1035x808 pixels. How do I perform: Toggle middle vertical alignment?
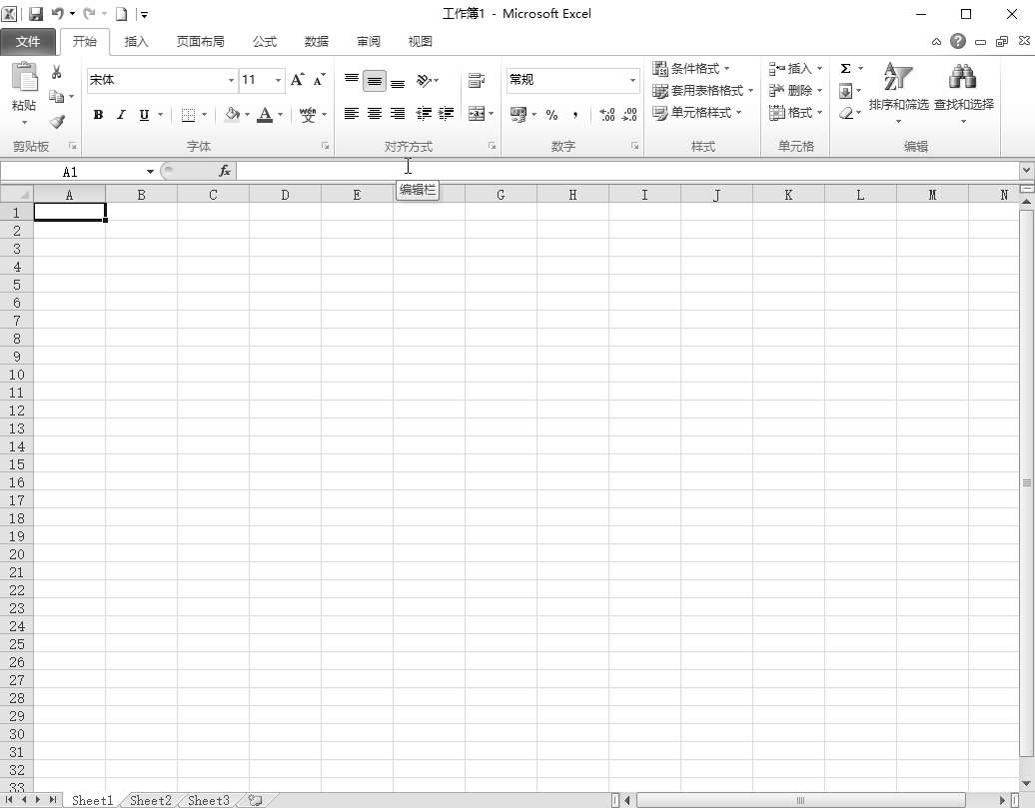pos(375,81)
